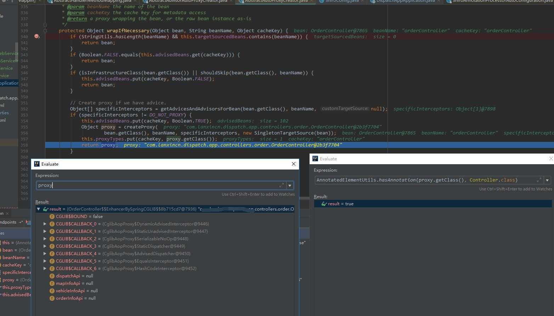The height and width of the screenshot is (316, 554).
Task: Click field icon of vehicleInfoApi = null
Action: pyautogui.click(x=52, y=291)
